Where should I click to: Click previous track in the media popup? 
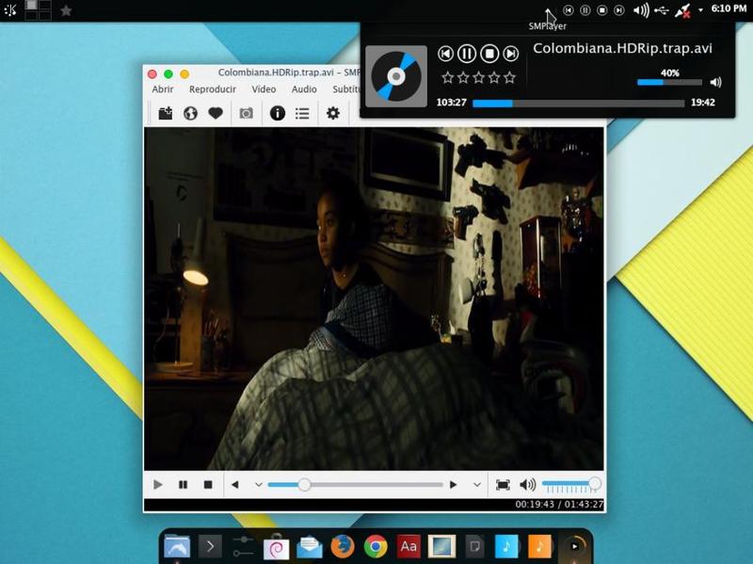pos(445,54)
